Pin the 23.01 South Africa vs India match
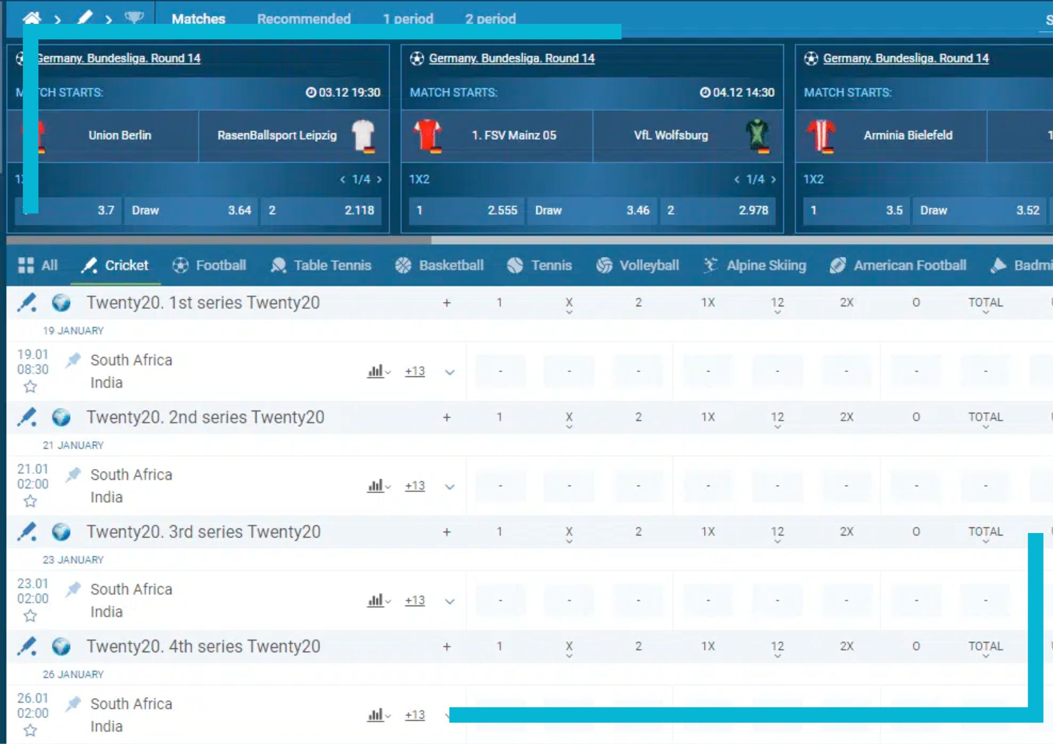The width and height of the screenshot is (1053, 744). click(x=73, y=589)
